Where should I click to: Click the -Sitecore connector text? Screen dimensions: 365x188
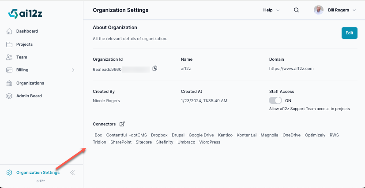(143, 142)
